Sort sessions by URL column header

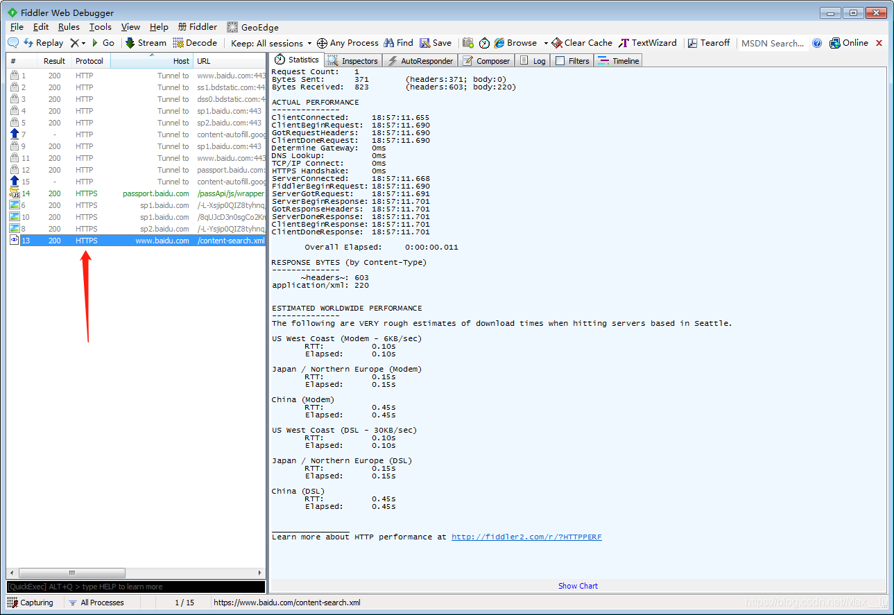click(x=229, y=61)
